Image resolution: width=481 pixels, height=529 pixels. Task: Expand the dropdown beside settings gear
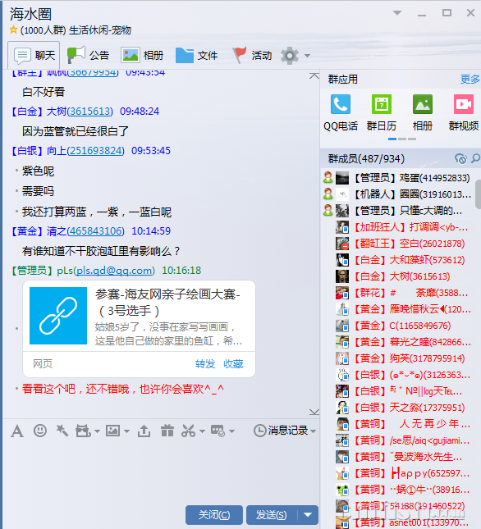pos(307,56)
